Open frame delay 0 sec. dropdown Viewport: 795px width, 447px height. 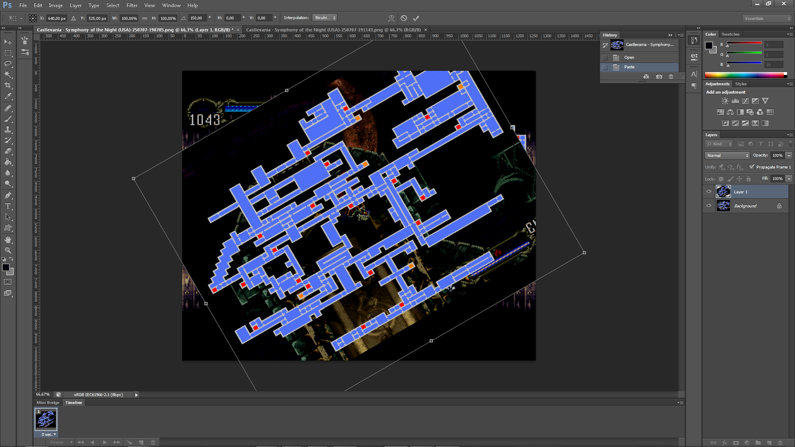coord(49,435)
